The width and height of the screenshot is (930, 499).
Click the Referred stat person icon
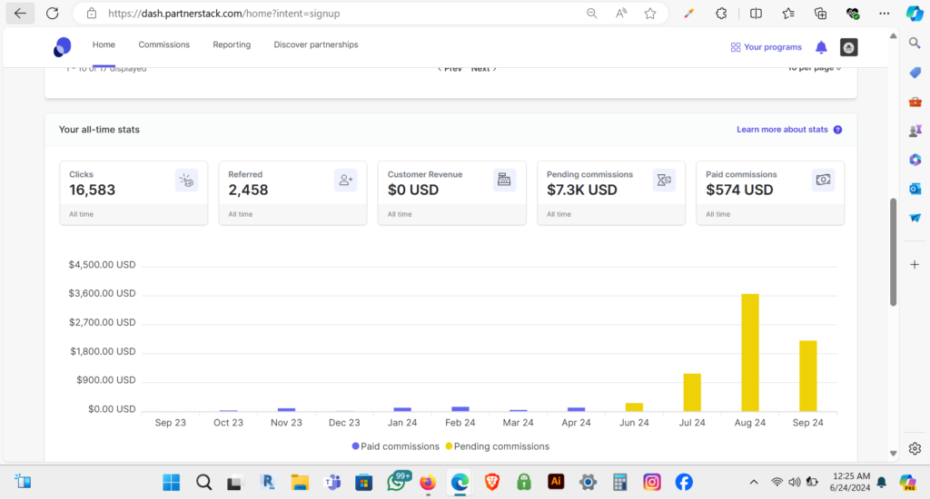coord(345,181)
